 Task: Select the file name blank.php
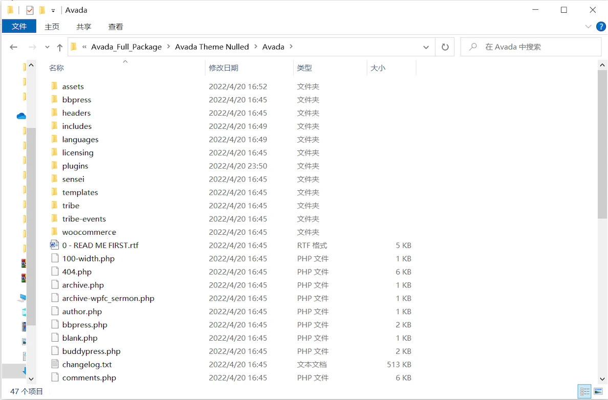80,338
